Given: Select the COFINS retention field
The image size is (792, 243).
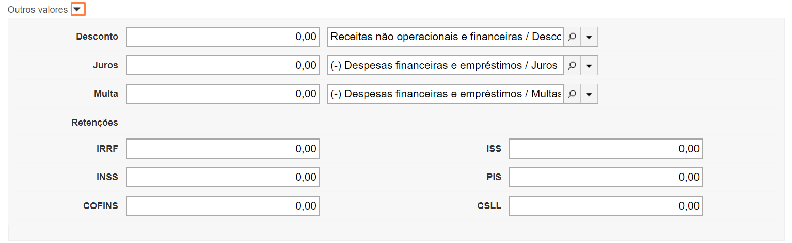Looking at the screenshot, I should point(223,206).
